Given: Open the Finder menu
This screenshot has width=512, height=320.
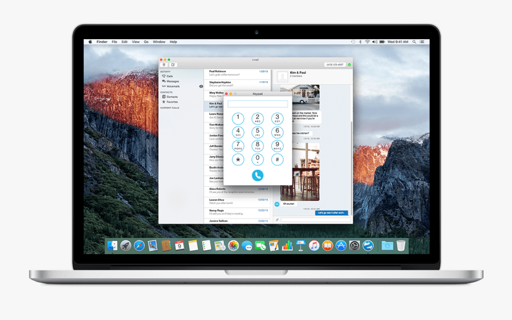Looking at the screenshot, I should [x=102, y=42].
